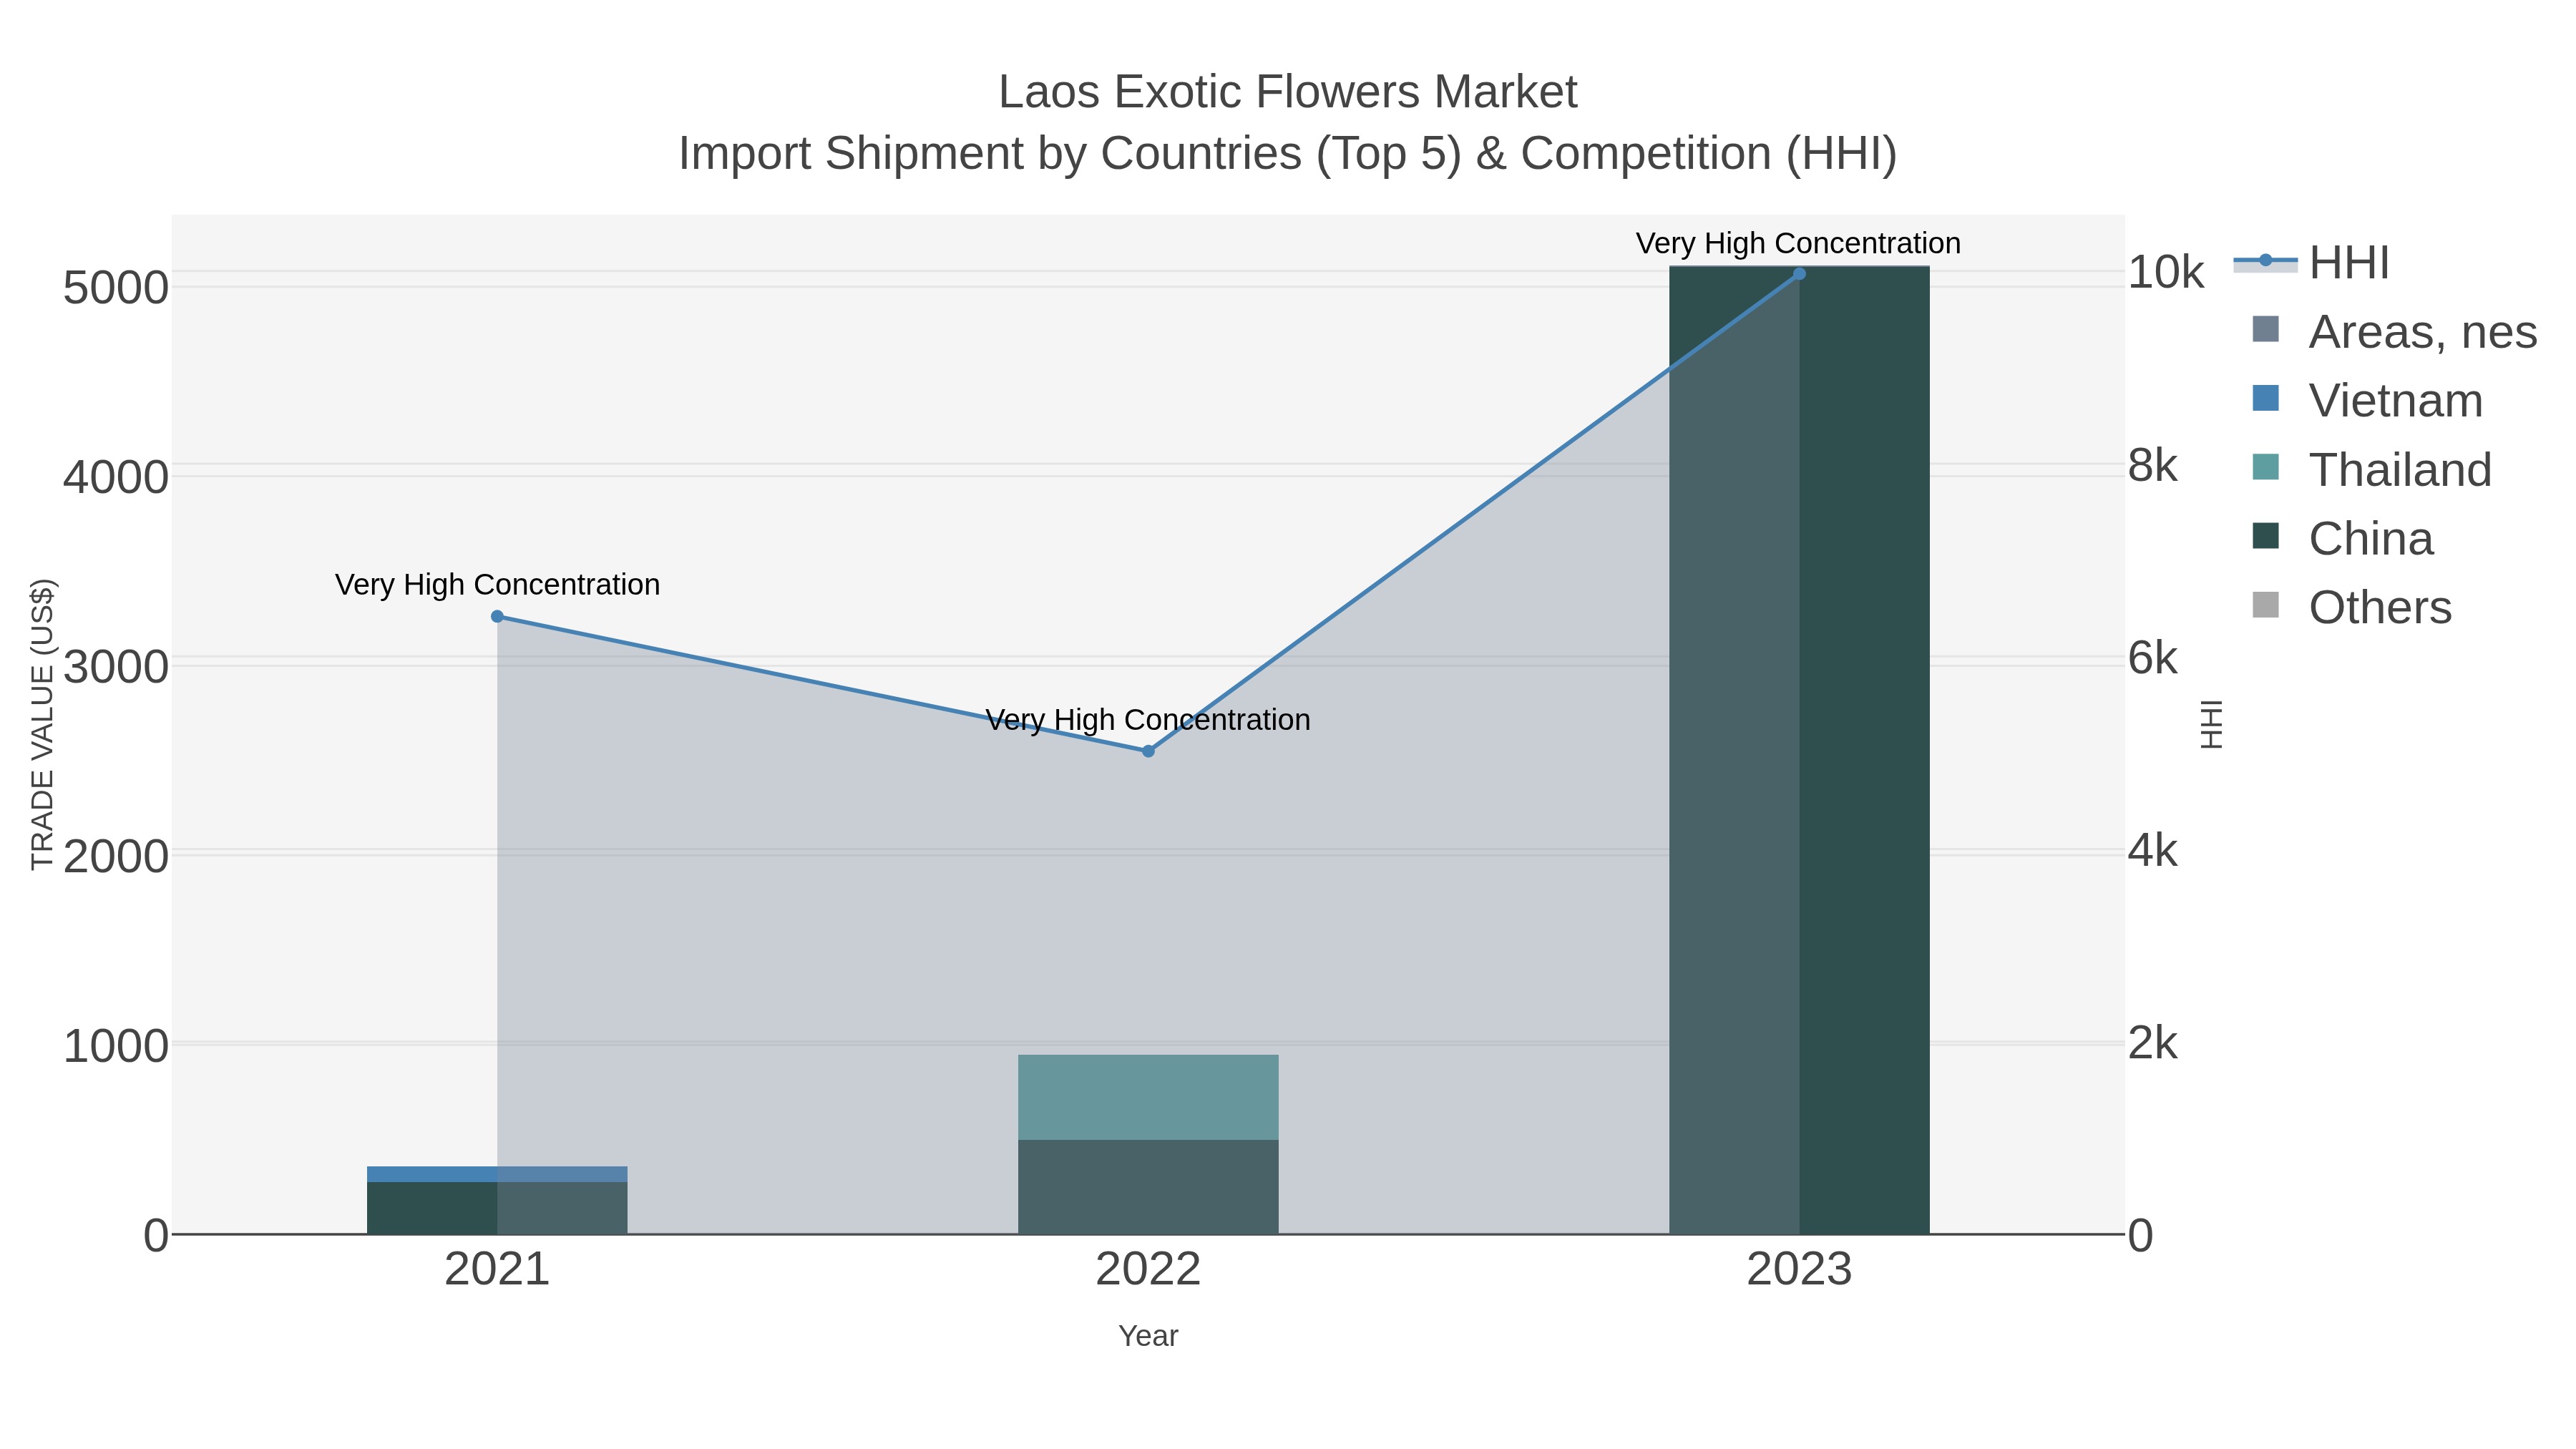Click the 2022 Thailand bar segment
Screen dimensions: 2576x1449
1148,1097
